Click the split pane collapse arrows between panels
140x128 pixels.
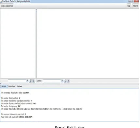click(36, 11)
